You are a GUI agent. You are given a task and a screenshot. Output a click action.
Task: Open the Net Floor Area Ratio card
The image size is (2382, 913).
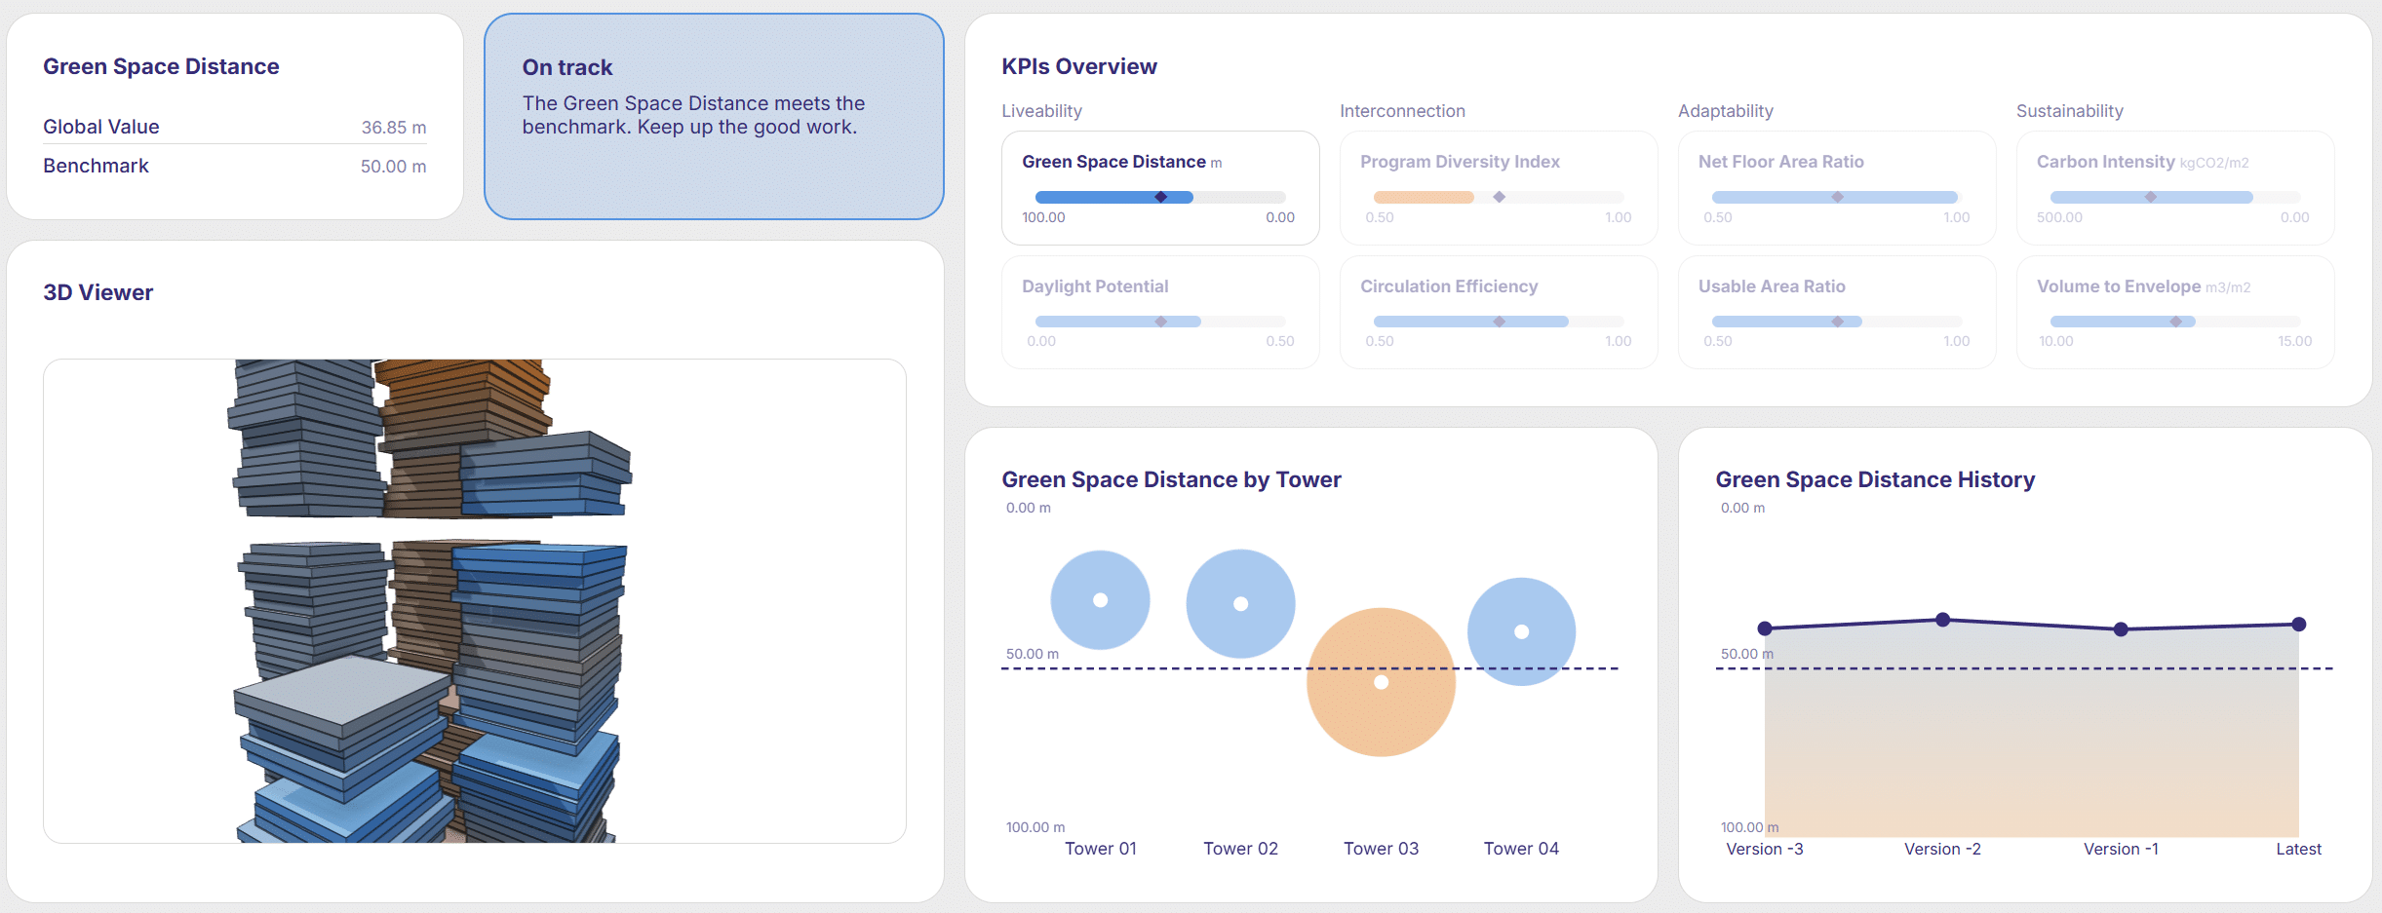pyautogui.click(x=1836, y=187)
